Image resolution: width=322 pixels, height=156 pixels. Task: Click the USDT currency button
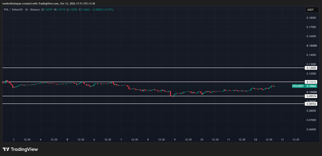(311, 10)
